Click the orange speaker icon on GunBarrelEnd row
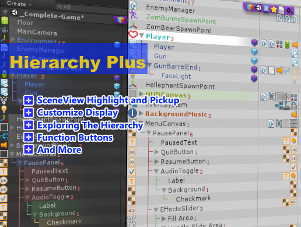This screenshot has height=227, width=301. tap(279, 70)
